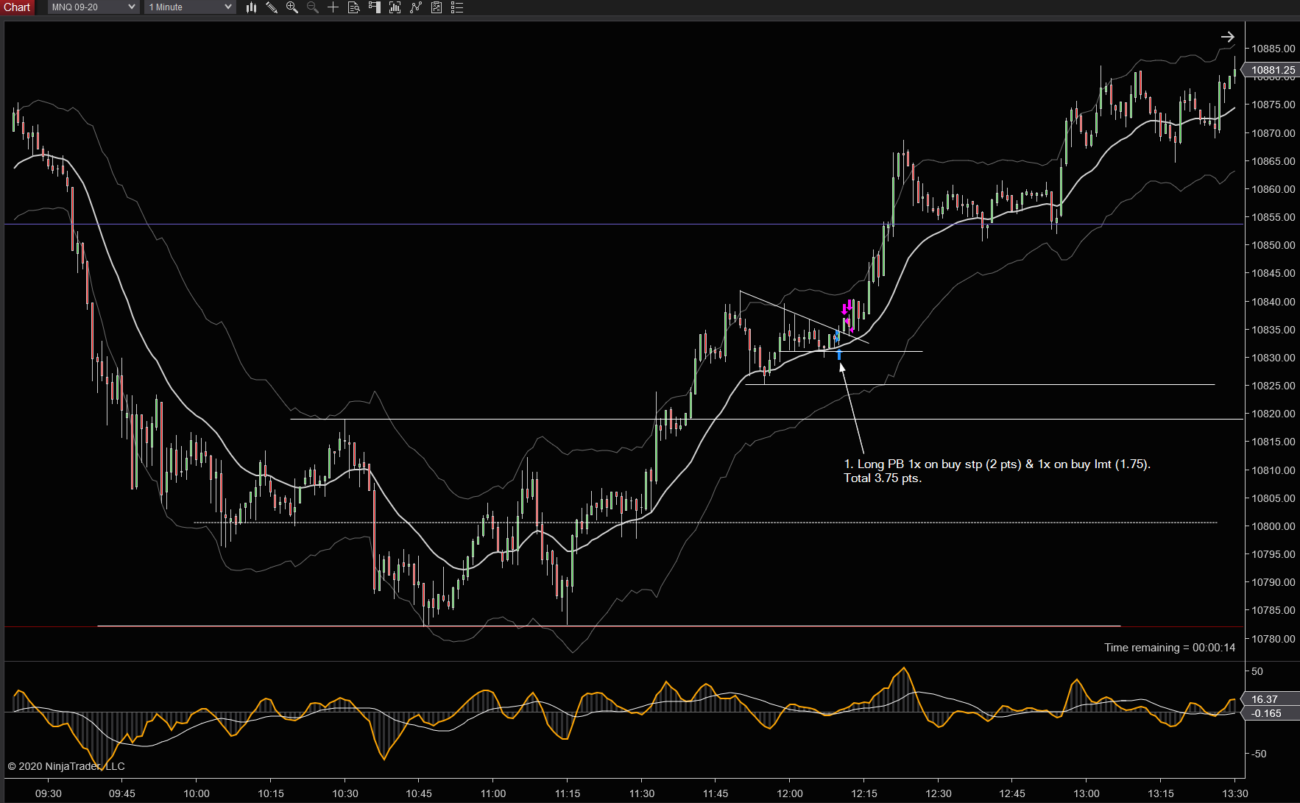Screen dimensions: 1300x803
Task: Click the 10780.00 price axis label
Action: (1273, 639)
